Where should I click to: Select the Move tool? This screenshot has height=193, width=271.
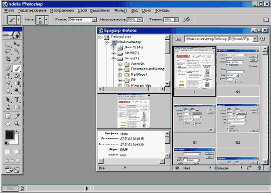[17, 44]
